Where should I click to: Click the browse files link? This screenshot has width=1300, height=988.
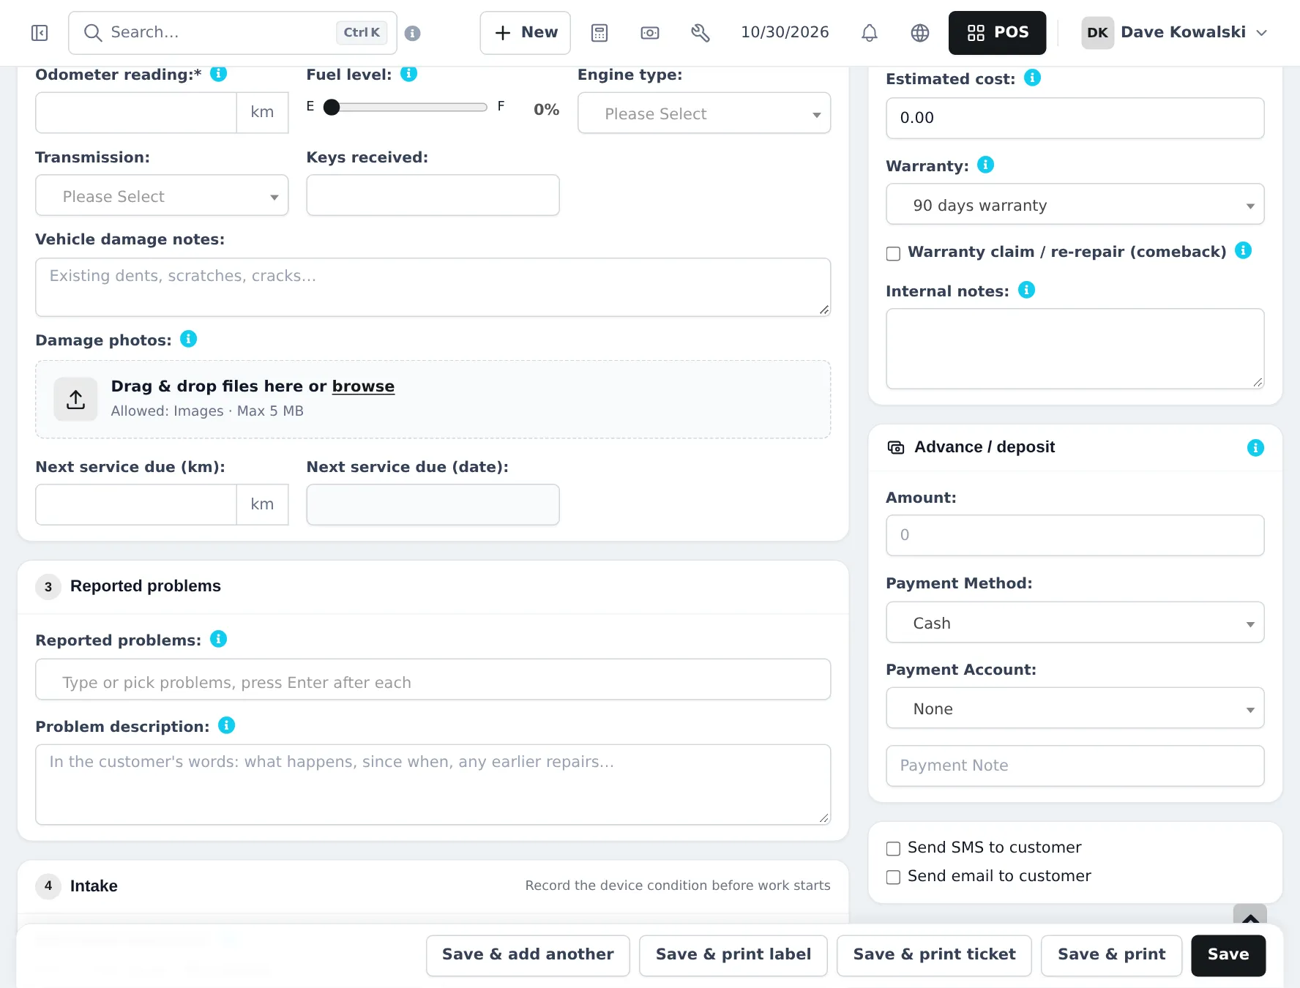tap(363, 386)
